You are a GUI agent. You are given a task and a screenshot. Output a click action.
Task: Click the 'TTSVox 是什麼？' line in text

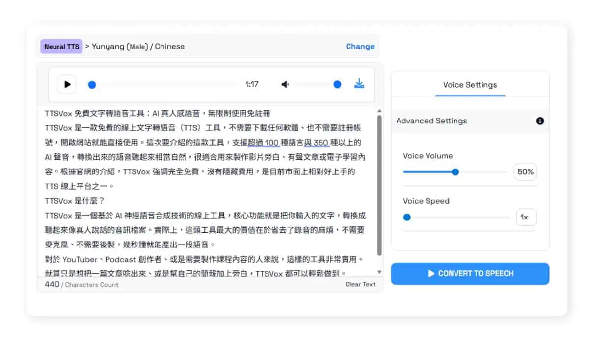[75, 201]
